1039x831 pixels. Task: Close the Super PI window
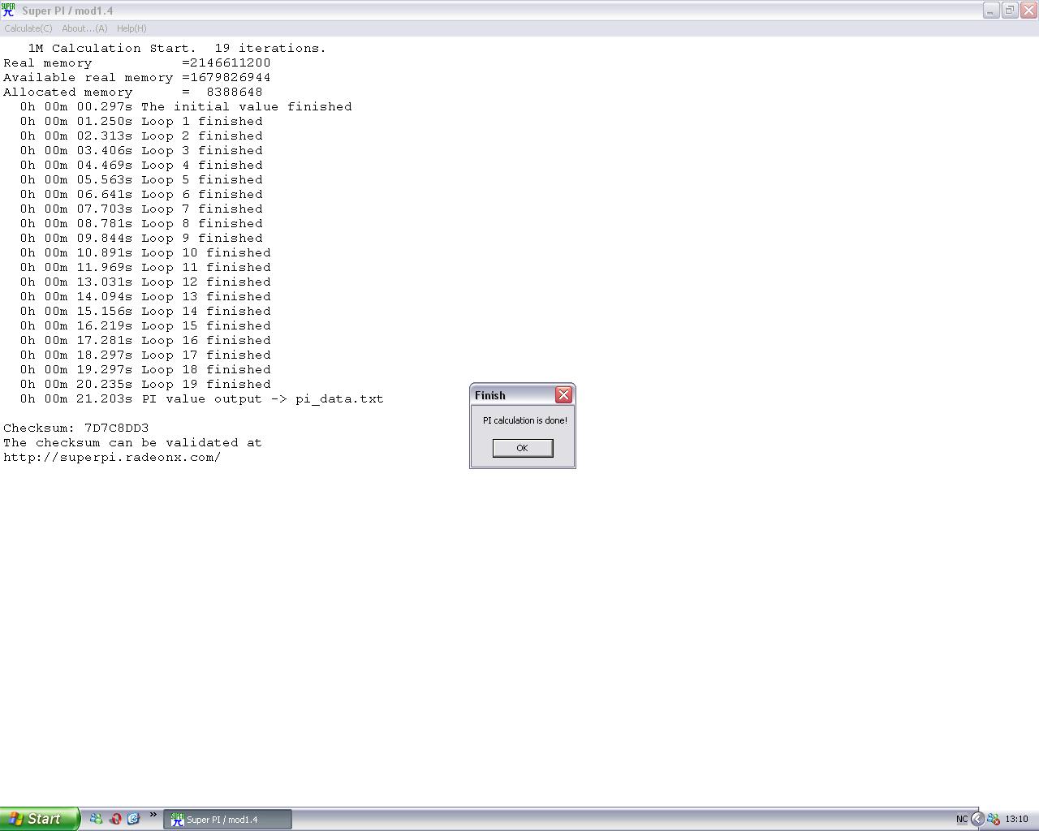tap(1028, 11)
